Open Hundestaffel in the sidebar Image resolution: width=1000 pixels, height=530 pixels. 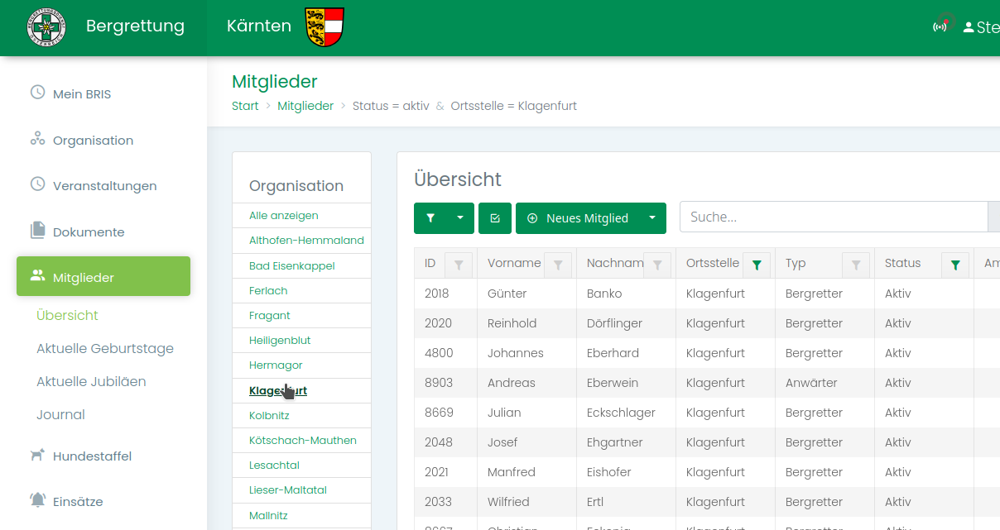coord(92,456)
